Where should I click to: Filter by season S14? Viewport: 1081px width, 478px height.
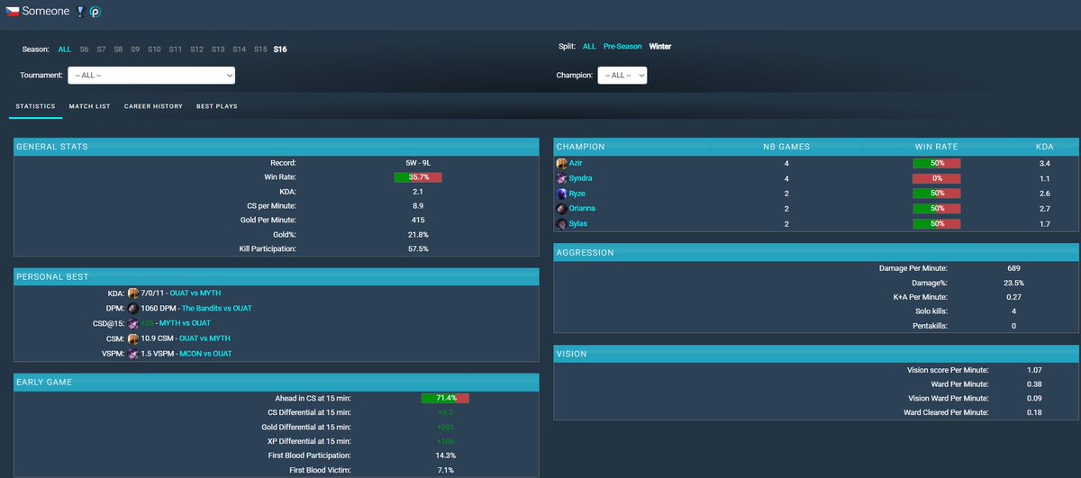click(240, 50)
